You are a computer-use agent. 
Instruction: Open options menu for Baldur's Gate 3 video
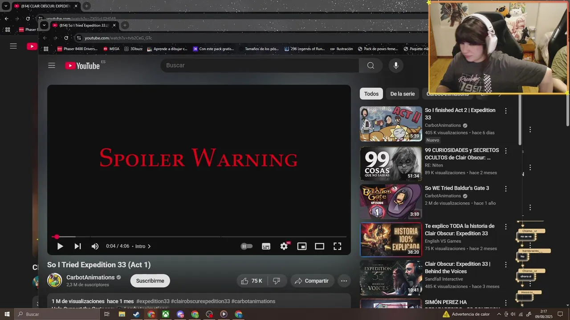click(505, 188)
